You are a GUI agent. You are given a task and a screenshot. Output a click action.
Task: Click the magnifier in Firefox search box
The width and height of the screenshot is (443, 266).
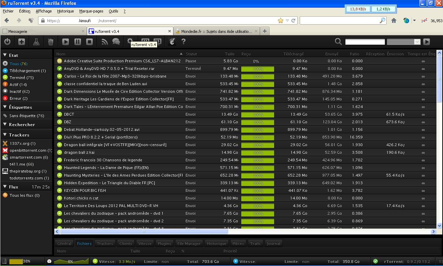tap(382, 20)
